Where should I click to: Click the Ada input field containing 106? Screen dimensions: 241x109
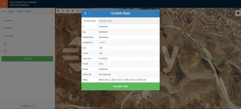coord(27,43)
